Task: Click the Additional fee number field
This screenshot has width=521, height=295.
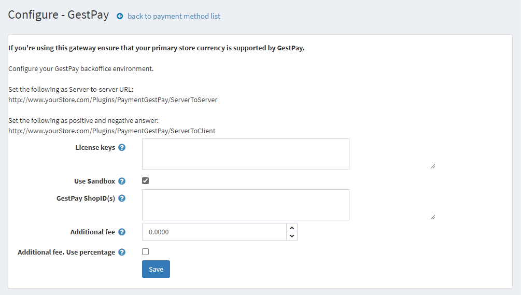Action: [x=214, y=232]
